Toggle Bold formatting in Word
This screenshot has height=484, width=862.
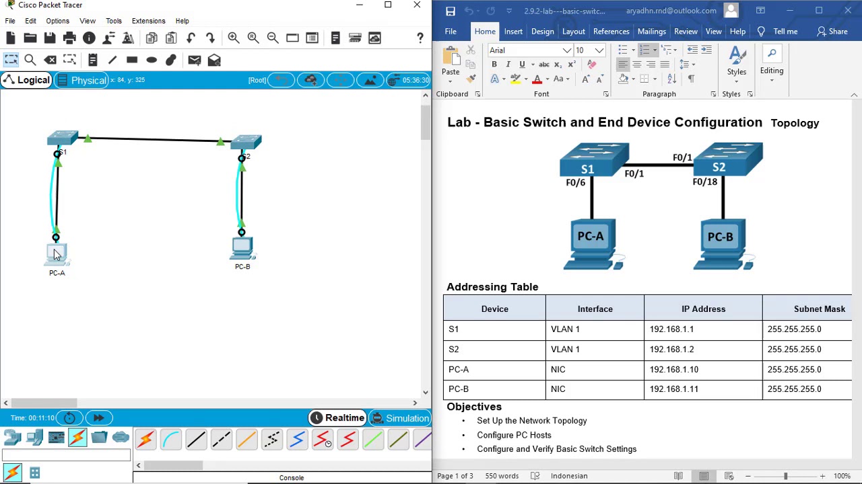pyautogui.click(x=494, y=65)
